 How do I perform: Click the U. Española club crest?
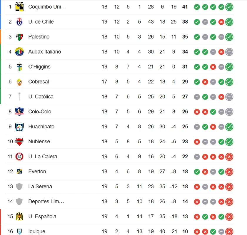pos(19,216)
